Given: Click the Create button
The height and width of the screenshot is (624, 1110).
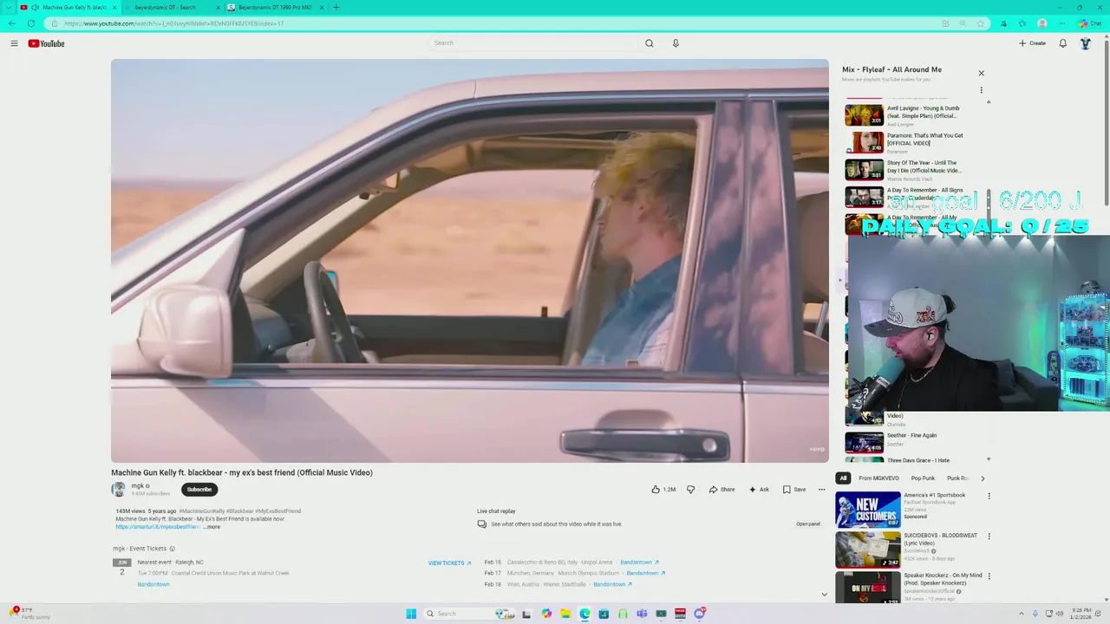Looking at the screenshot, I should pos(1032,43).
